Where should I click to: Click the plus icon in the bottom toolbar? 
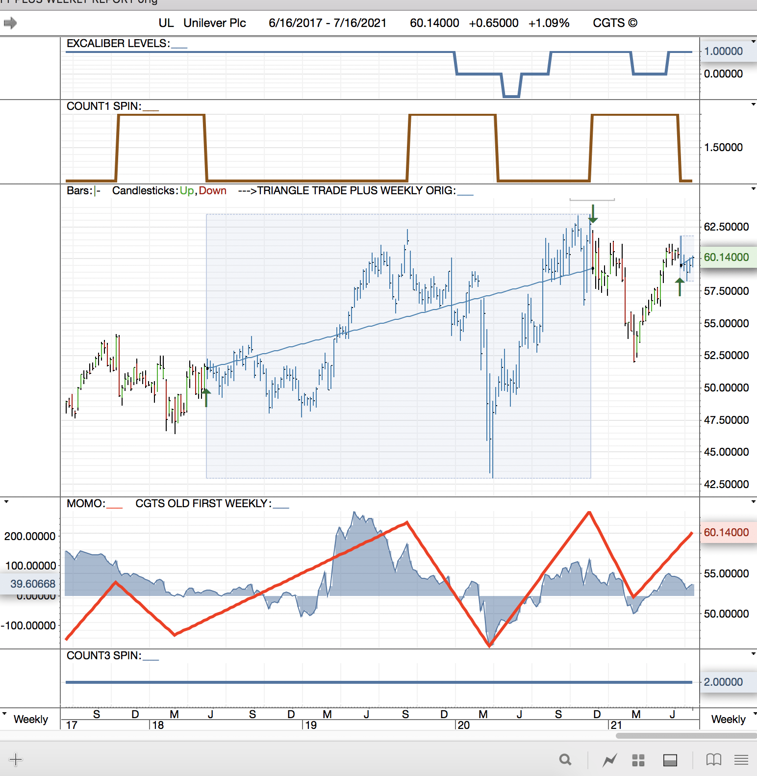(16, 760)
